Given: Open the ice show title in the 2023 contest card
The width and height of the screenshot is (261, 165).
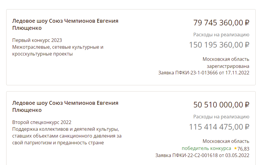Looking at the screenshot, I should pyautogui.click(x=65, y=24).
